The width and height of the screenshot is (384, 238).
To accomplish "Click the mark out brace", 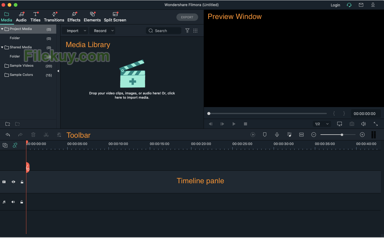I will tap(344, 113).
